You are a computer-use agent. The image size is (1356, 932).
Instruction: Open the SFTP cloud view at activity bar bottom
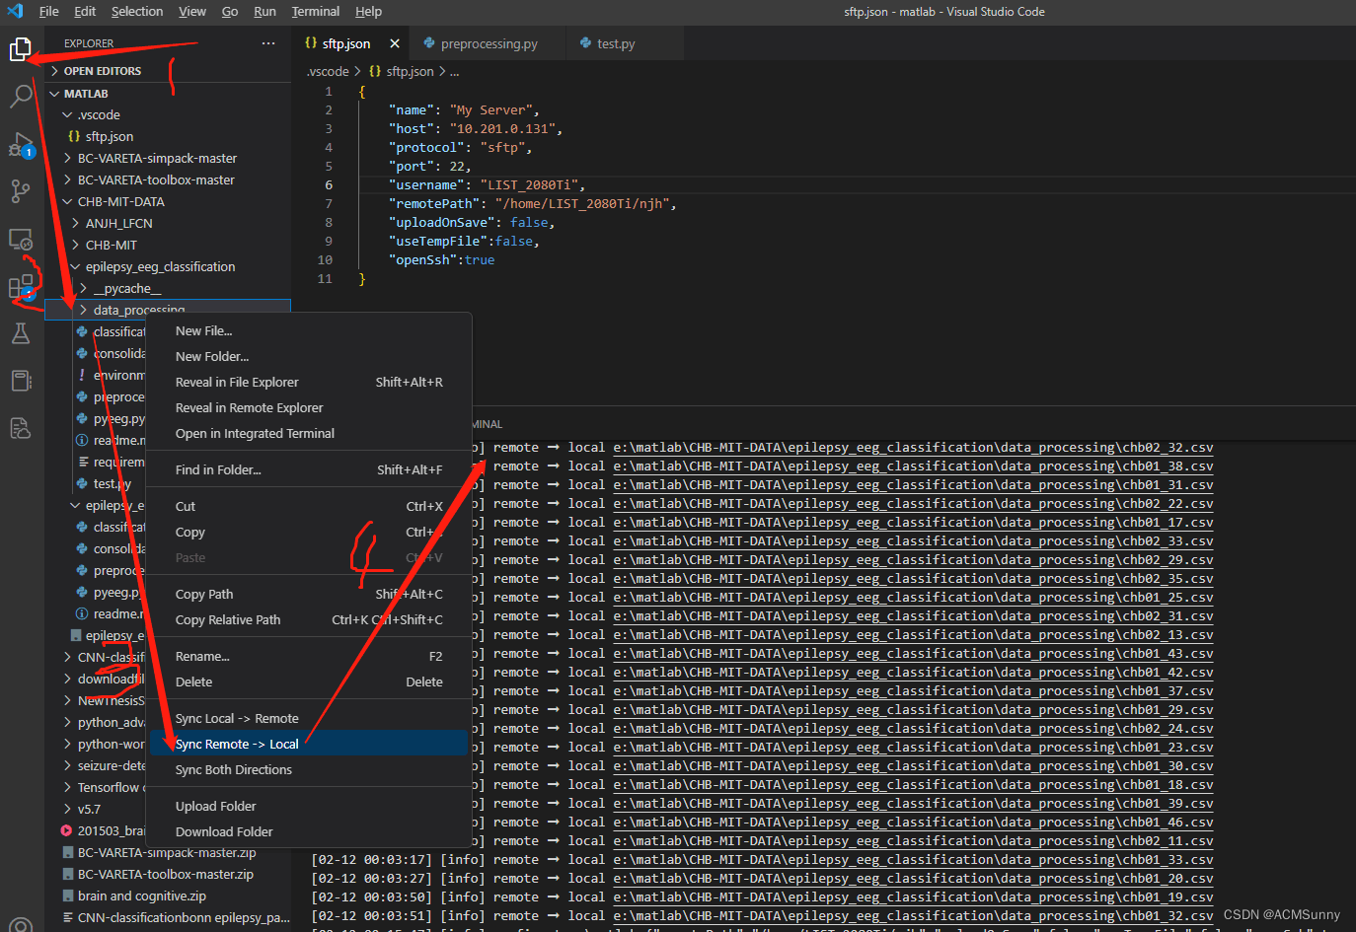[x=21, y=427]
